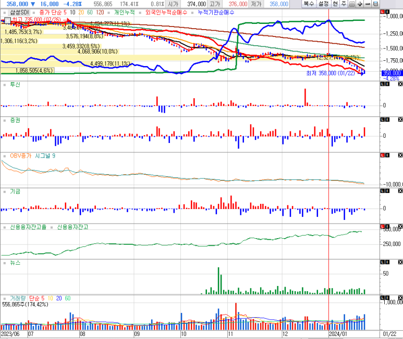
Task: Click the 11 month marker on time axis
Action: [x=230, y=334]
